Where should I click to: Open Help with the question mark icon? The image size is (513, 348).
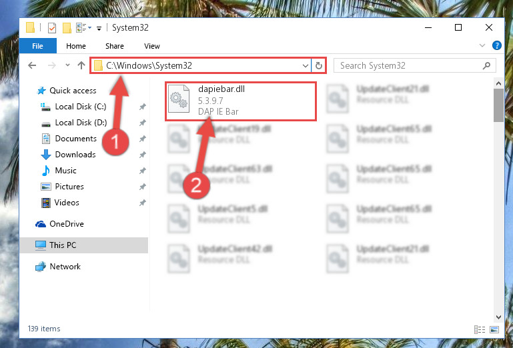click(x=496, y=45)
